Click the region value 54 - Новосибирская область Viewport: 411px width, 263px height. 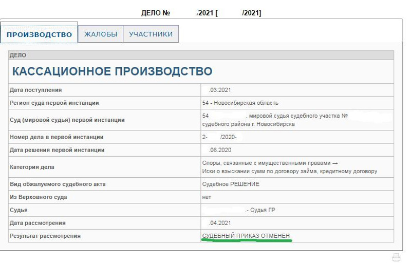[240, 103]
